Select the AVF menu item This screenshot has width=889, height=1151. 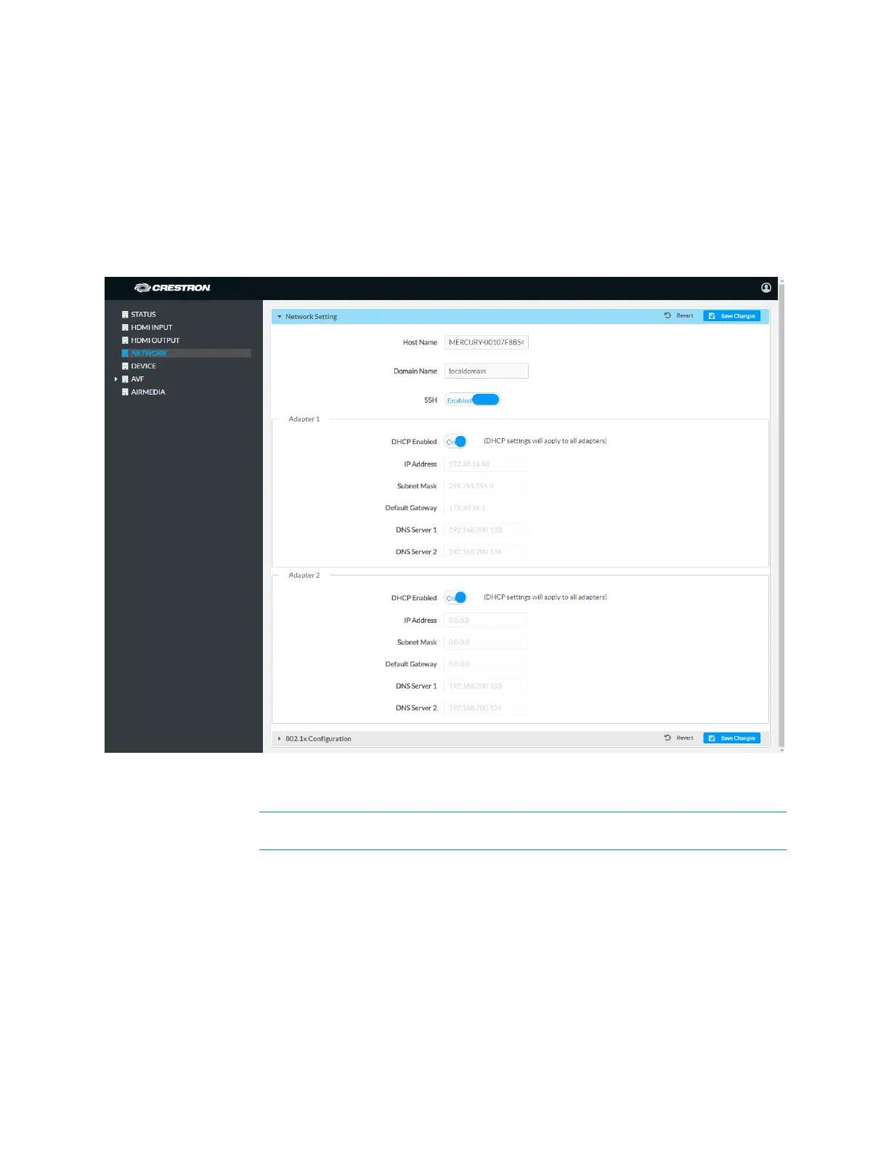(137, 379)
